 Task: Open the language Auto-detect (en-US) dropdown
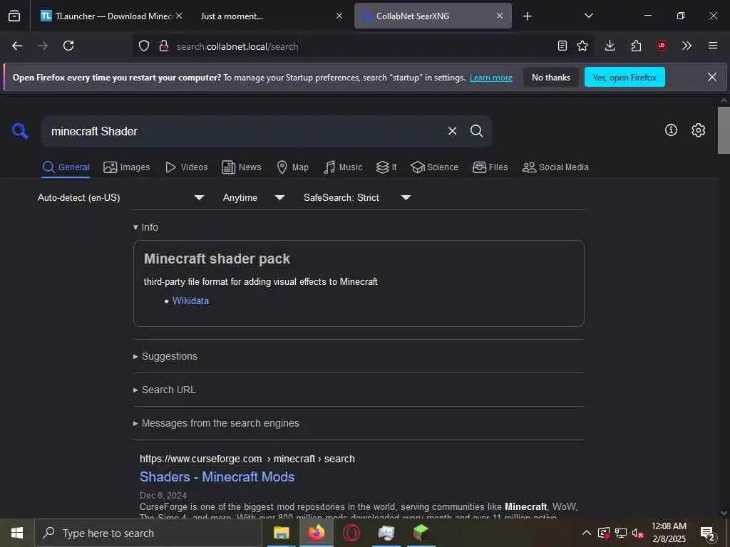120,198
